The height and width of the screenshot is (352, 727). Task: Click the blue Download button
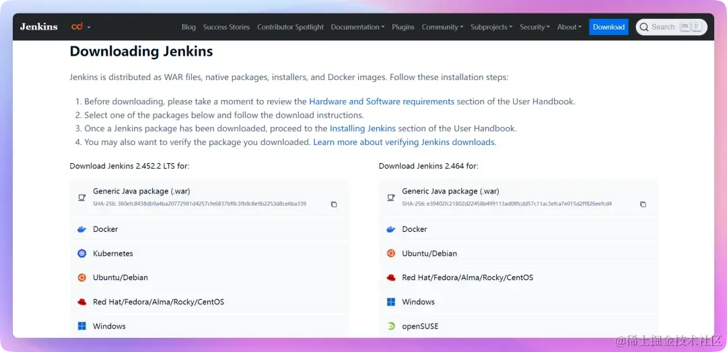click(x=609, y=27)
